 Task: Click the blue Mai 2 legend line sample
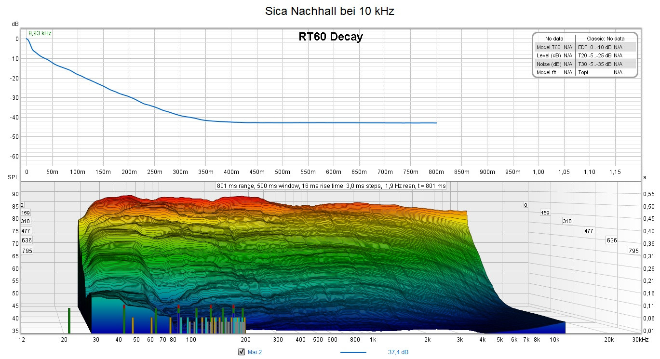coord(353,352)
